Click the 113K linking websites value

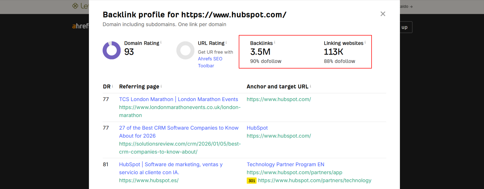333,52
